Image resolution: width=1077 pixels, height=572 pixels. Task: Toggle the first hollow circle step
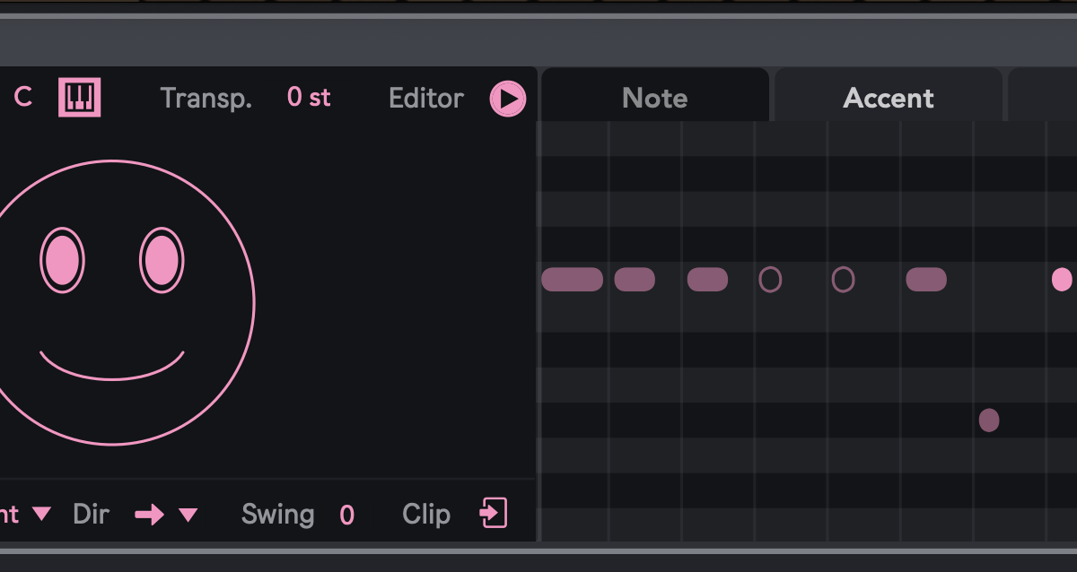point(770,280)
